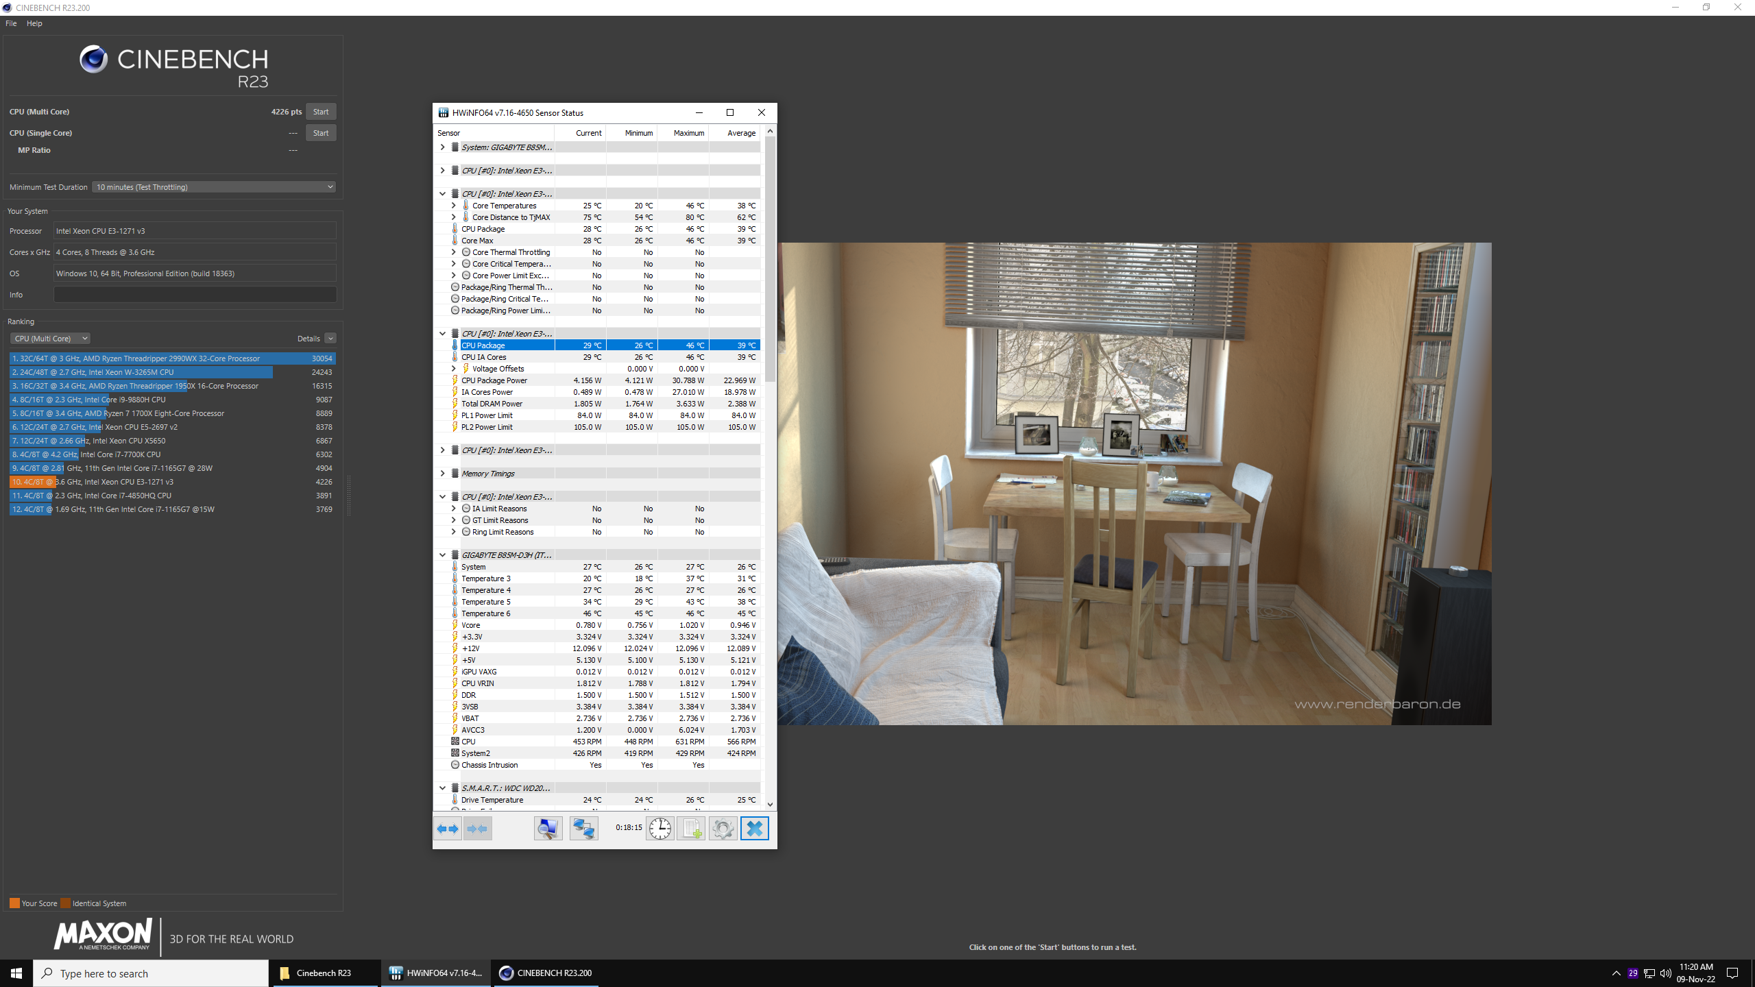Select Xeon E3-1271 v3 ranking entry
Screen dimensions: 1755x987
(172, 482)
